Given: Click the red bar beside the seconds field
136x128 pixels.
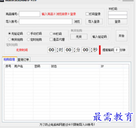Looking at the screenshot, I should click(x=100, y=50).
